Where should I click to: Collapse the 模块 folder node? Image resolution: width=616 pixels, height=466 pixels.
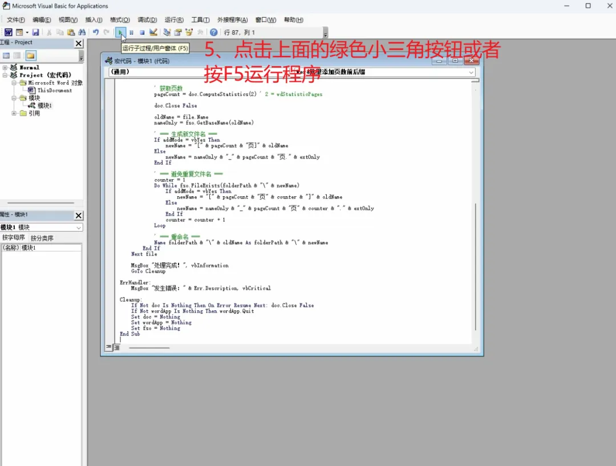point(14,98)
